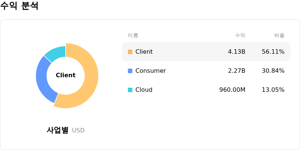The image size is (300, 150).
Task: Click the 수익 분석 heading
Action: tap(19, 6)
